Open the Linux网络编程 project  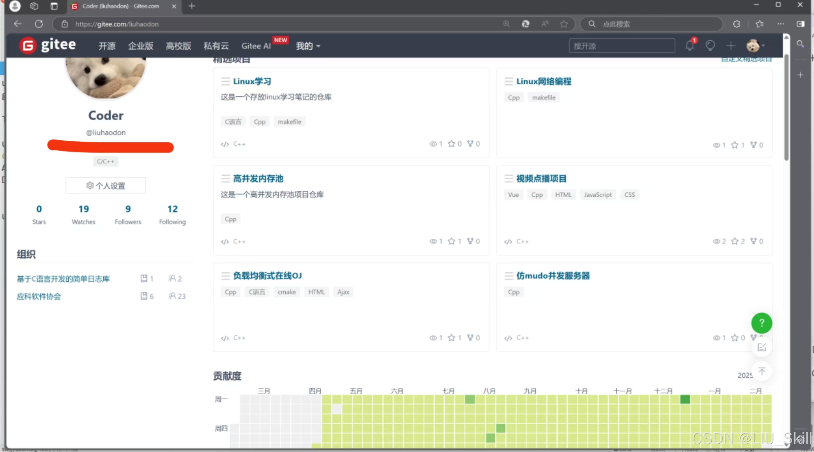tap(544, 81)
